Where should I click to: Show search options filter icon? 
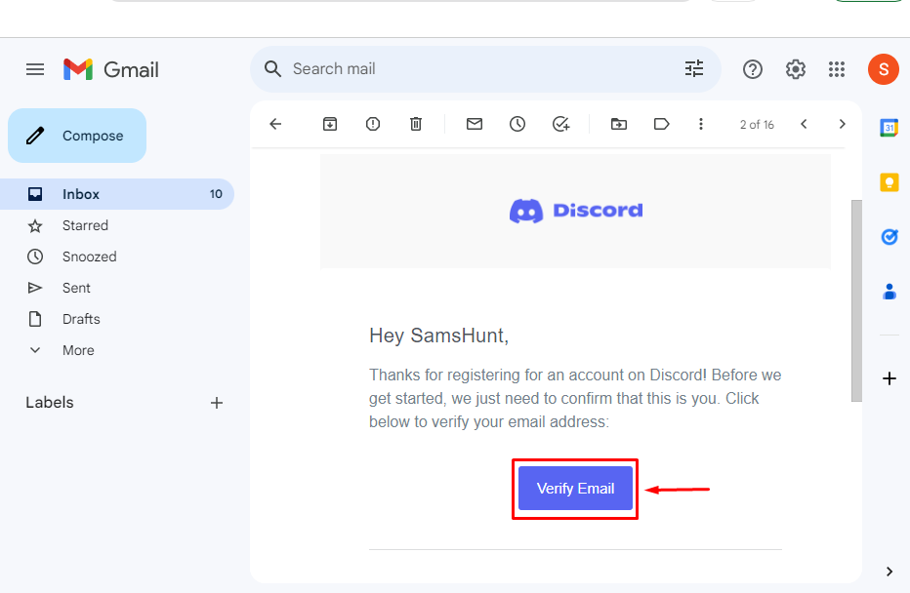coord(693,69)
